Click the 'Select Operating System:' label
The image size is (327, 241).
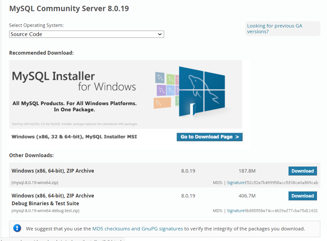click(36, 25)
